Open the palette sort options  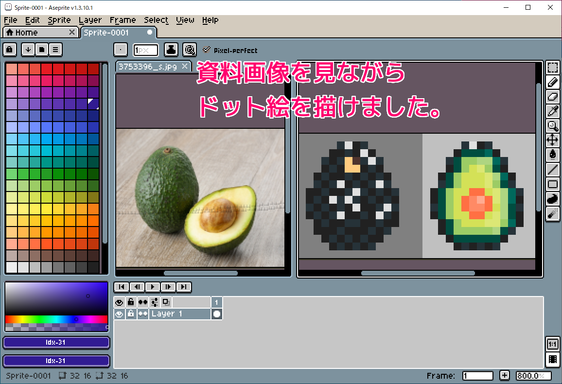(28, 49)
